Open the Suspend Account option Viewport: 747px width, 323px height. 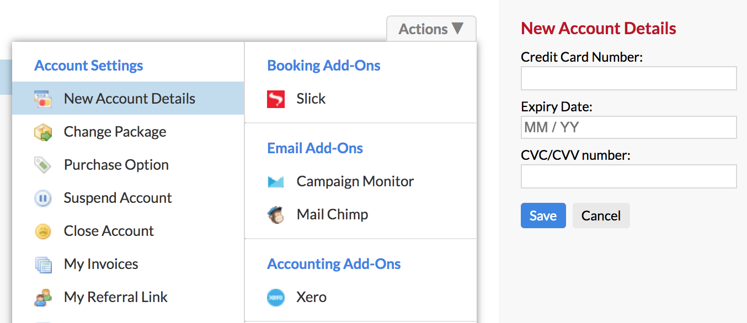(x=128, y=198)
